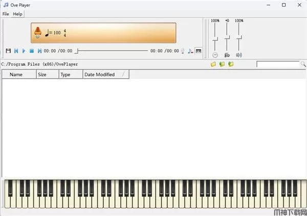Click the C:/Program Files (x86)/OvePlayer path
307x216 pixels.
click(x=39, y=64)
